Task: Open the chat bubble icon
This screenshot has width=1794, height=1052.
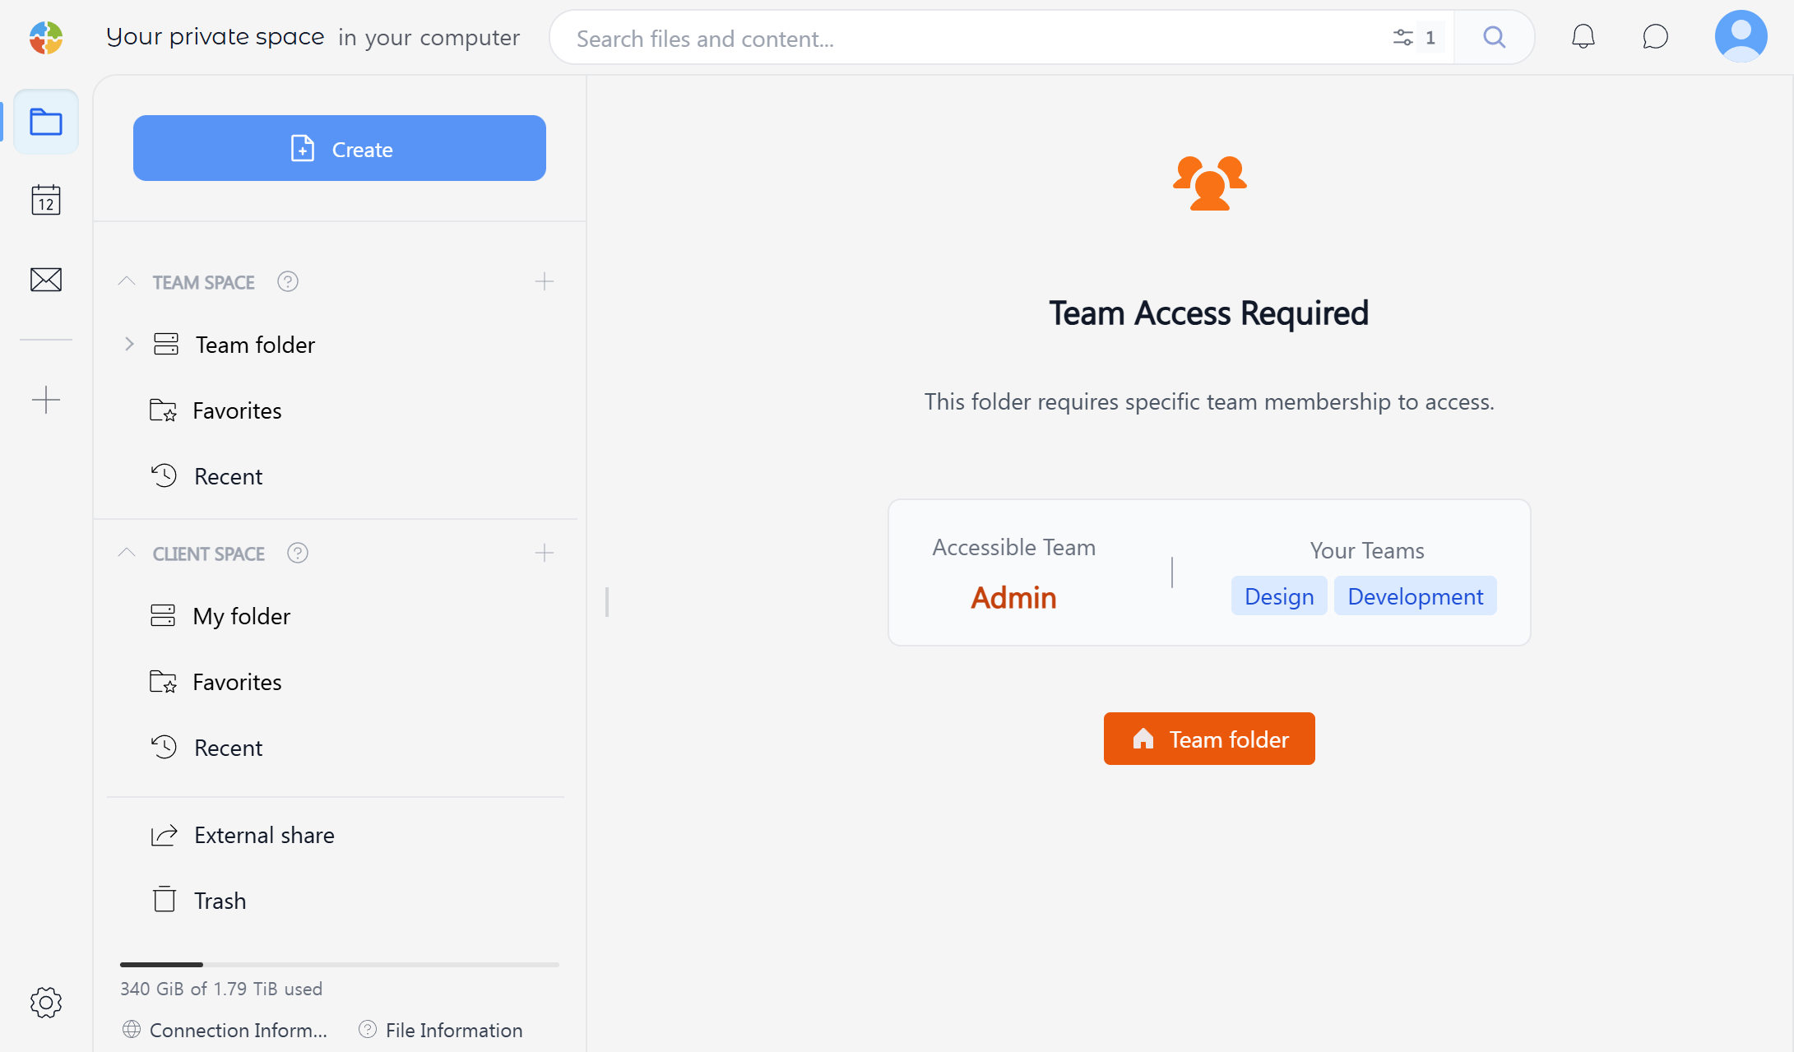Action: click(x=1655, y=37)
